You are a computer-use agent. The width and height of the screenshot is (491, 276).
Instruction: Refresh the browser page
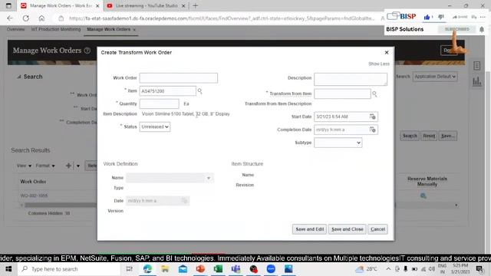(x=25, y=18)
